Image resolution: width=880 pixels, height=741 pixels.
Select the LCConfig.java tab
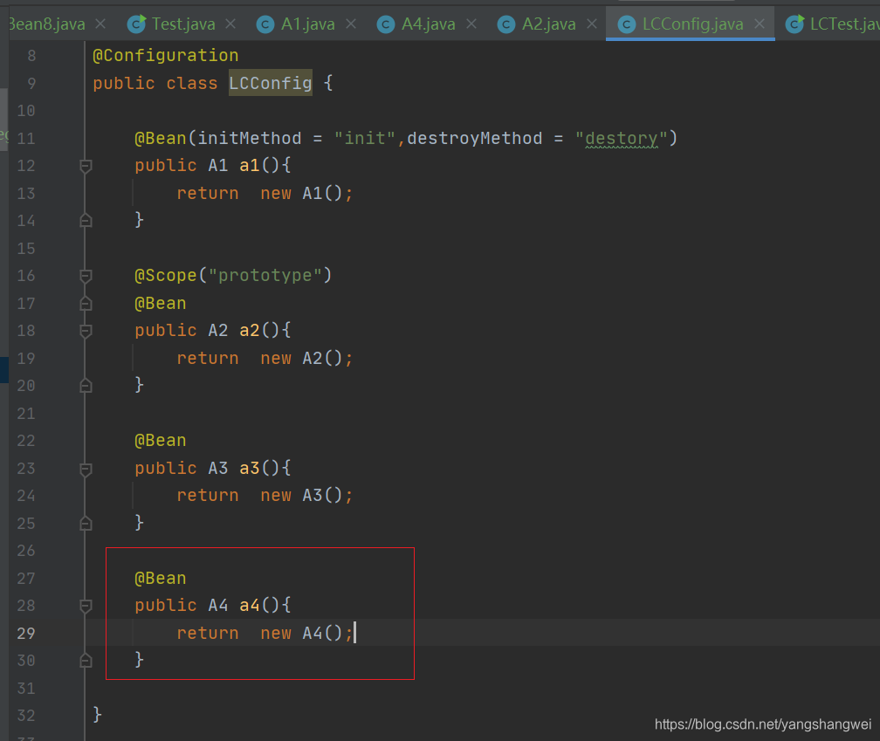pos(692,24)
